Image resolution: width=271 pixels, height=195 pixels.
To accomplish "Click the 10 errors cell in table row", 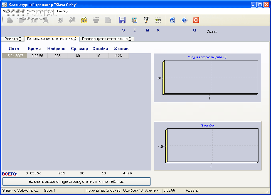I will [98, 56].
